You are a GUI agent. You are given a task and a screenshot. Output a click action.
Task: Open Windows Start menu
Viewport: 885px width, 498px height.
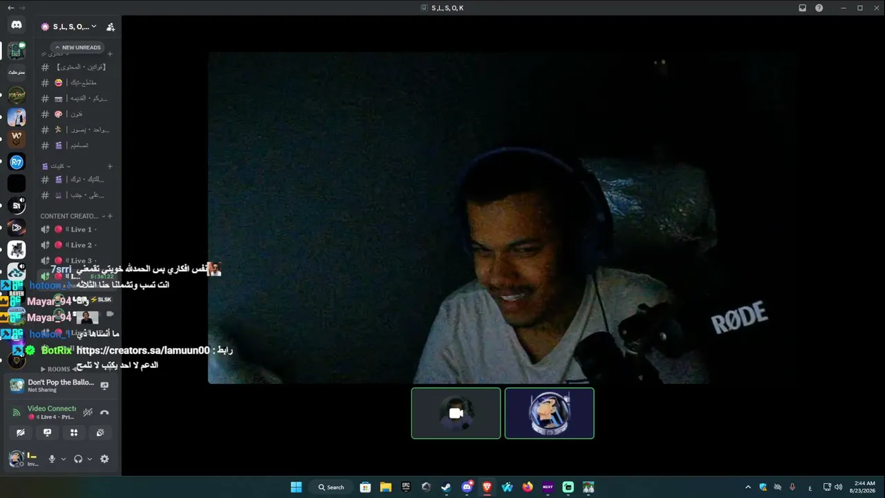(x=296, y=487)
